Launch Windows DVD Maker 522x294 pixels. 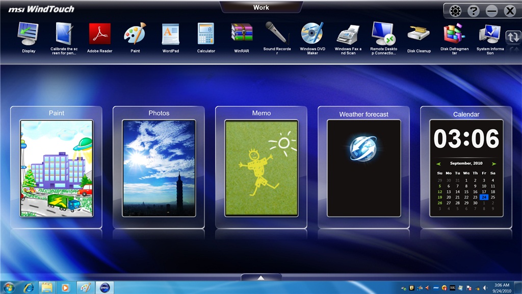coord(312,33)
